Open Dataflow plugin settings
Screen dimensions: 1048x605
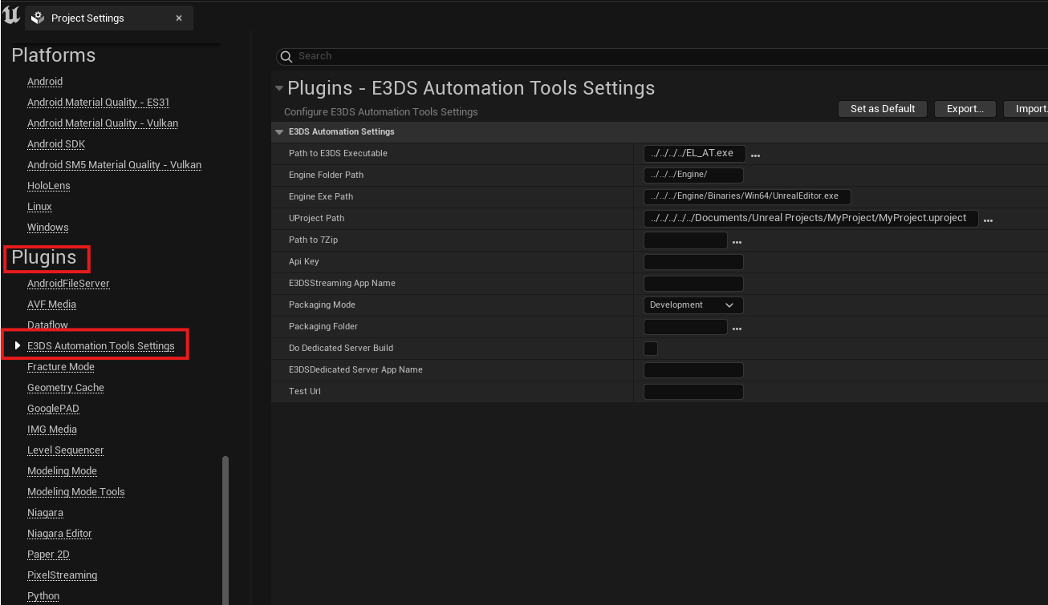point(47,325)
